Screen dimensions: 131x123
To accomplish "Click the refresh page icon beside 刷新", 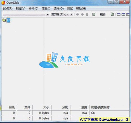I will click(x=94, y=14).
